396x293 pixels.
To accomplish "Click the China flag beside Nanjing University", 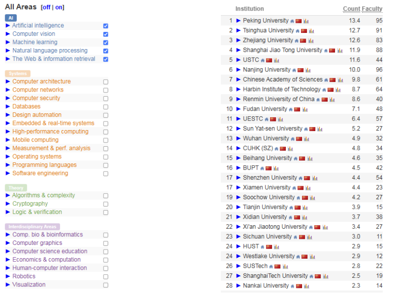I will pos(301,71).
